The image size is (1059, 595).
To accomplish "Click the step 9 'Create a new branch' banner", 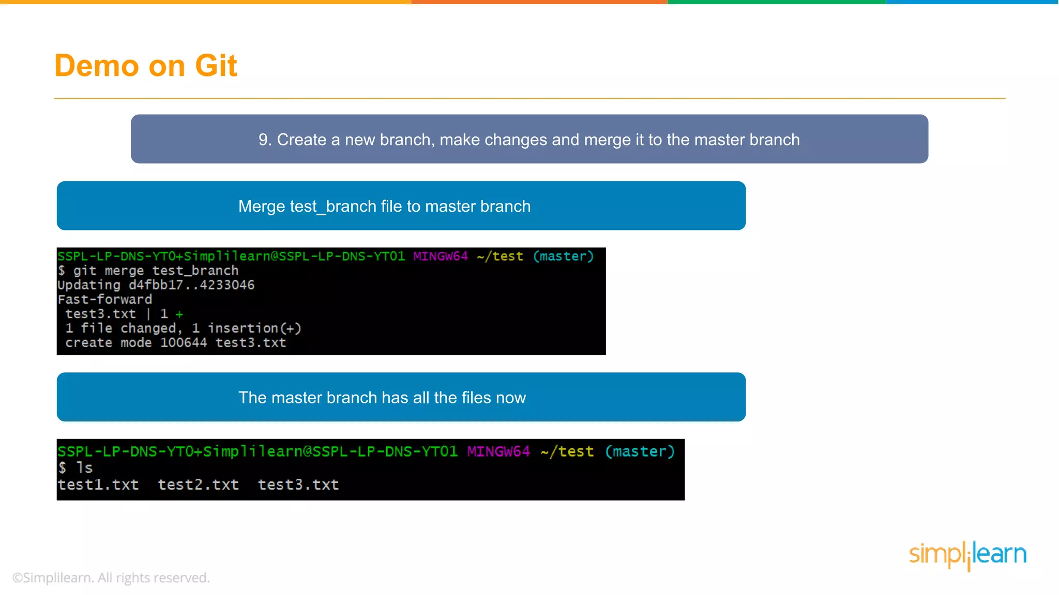I will [529, 139].
